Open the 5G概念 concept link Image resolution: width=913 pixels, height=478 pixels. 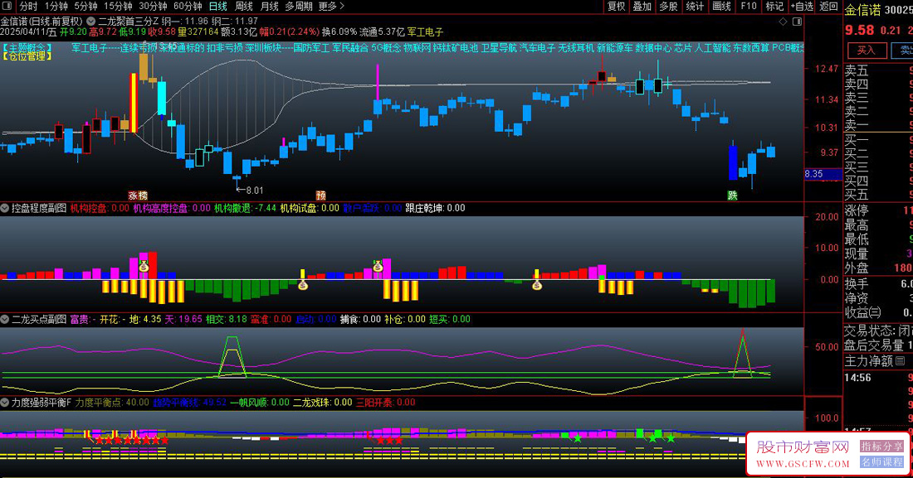pos(387,48)
